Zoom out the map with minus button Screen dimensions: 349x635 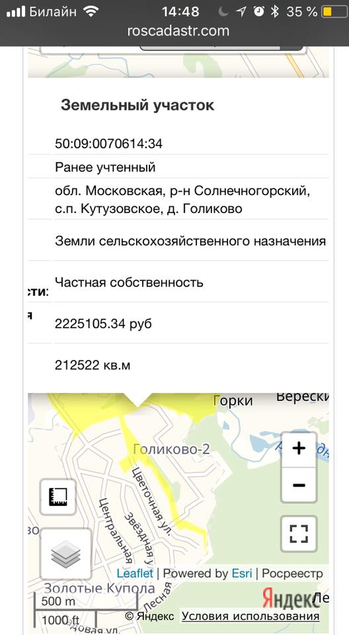click(x=298, y=485)
